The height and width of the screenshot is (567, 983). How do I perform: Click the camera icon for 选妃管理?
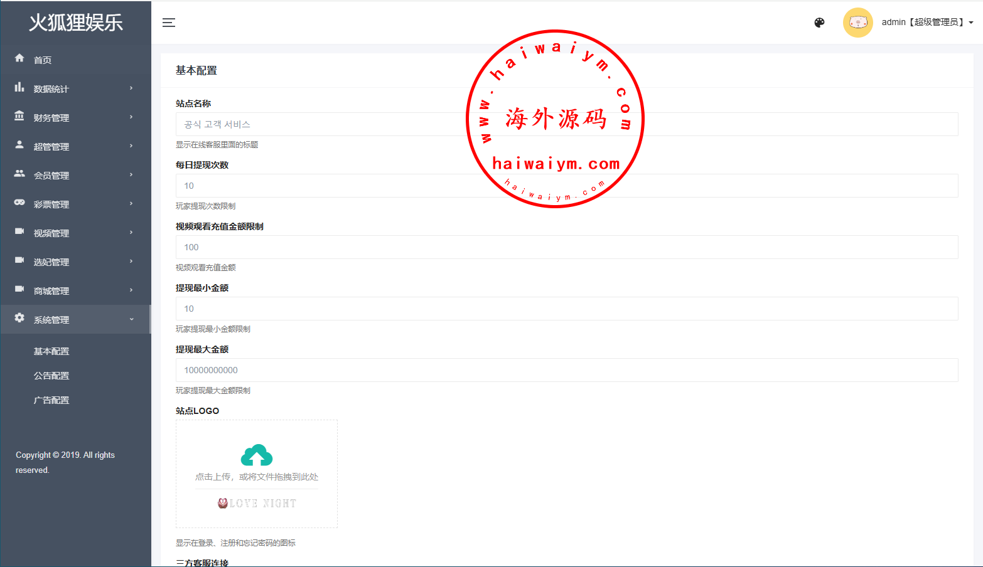click(x=19, y=260)
